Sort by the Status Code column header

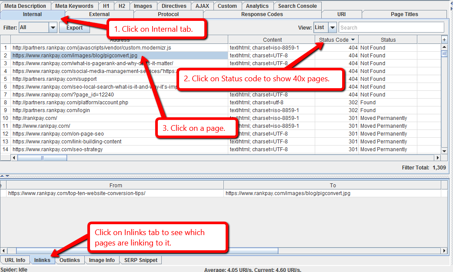coord(336,40)
